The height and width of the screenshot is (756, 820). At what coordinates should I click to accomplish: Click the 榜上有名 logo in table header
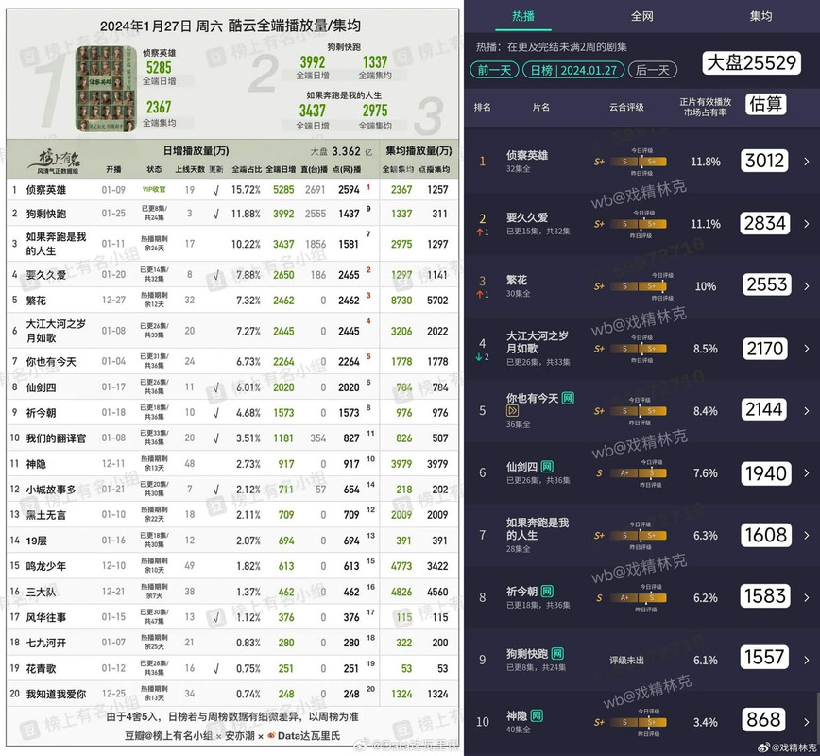pyautogui.click(x=59, y=161)
